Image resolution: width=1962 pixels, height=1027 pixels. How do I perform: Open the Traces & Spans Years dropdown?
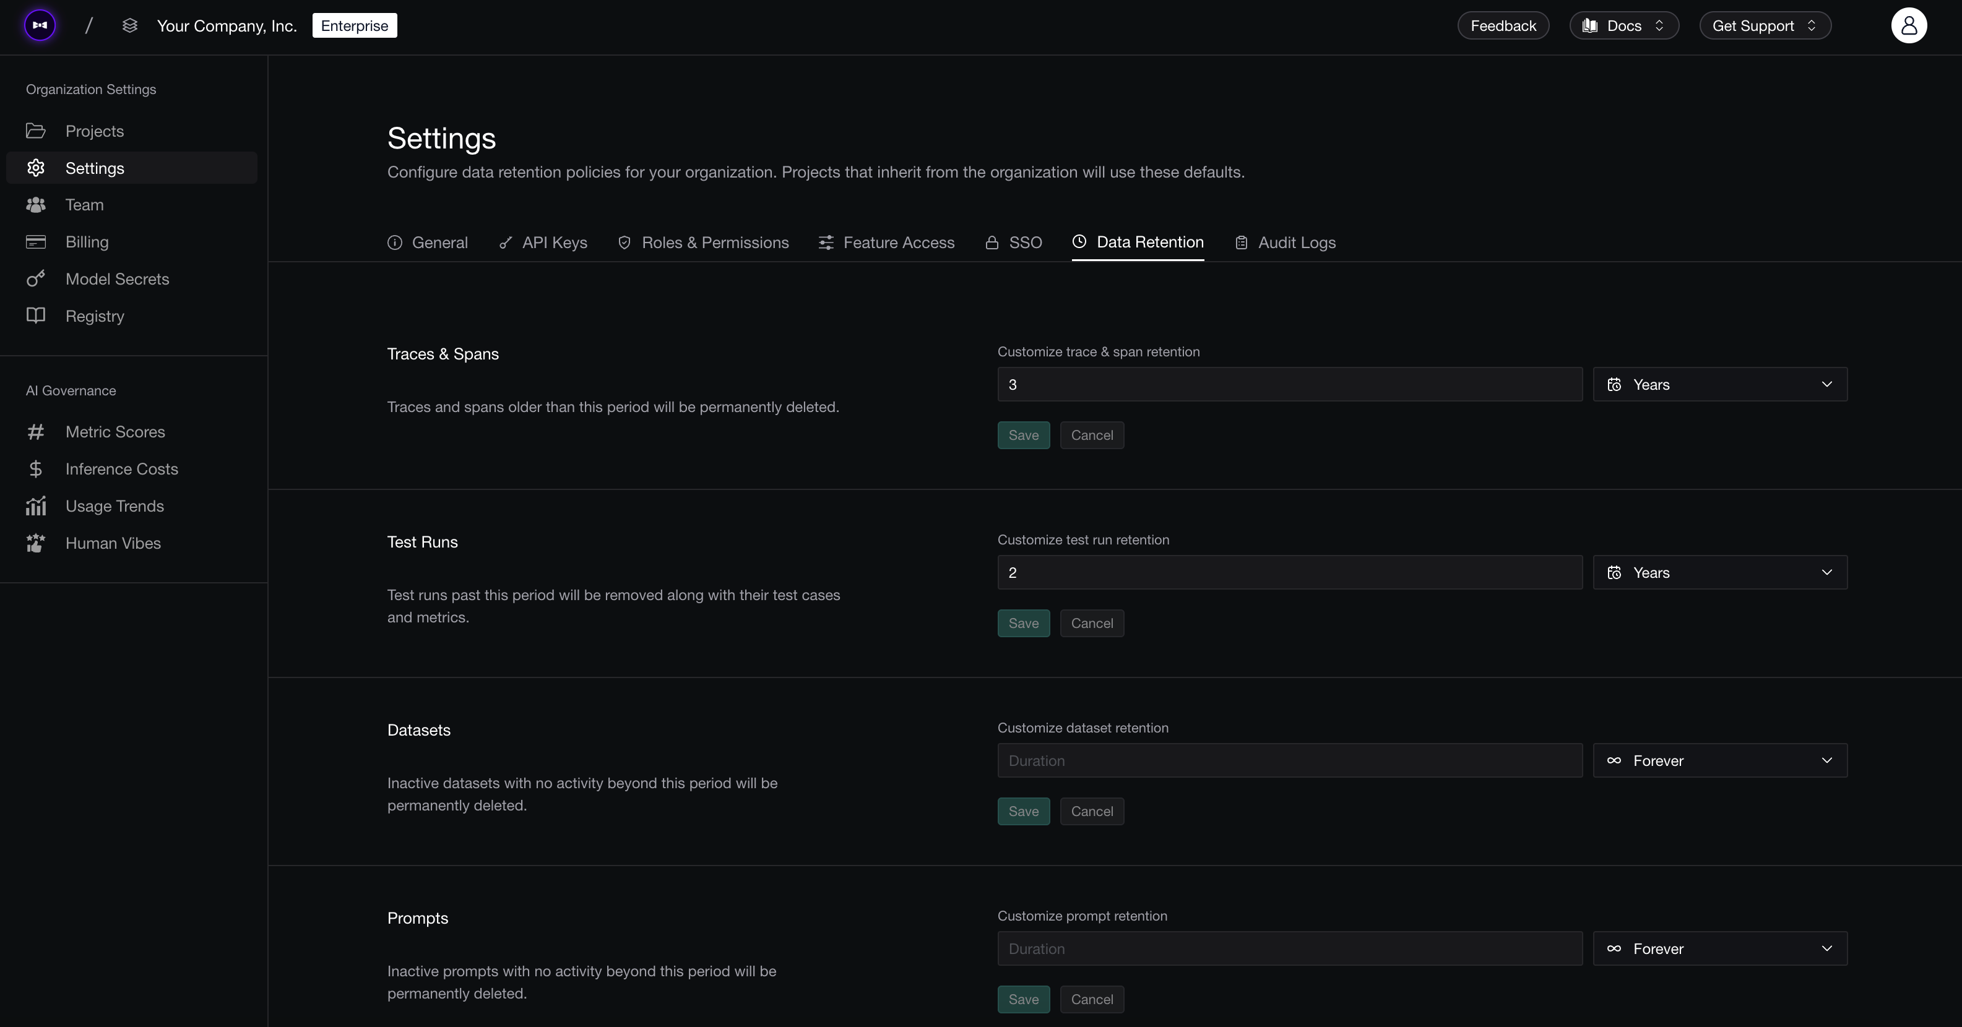click(x=1720, y=384)
